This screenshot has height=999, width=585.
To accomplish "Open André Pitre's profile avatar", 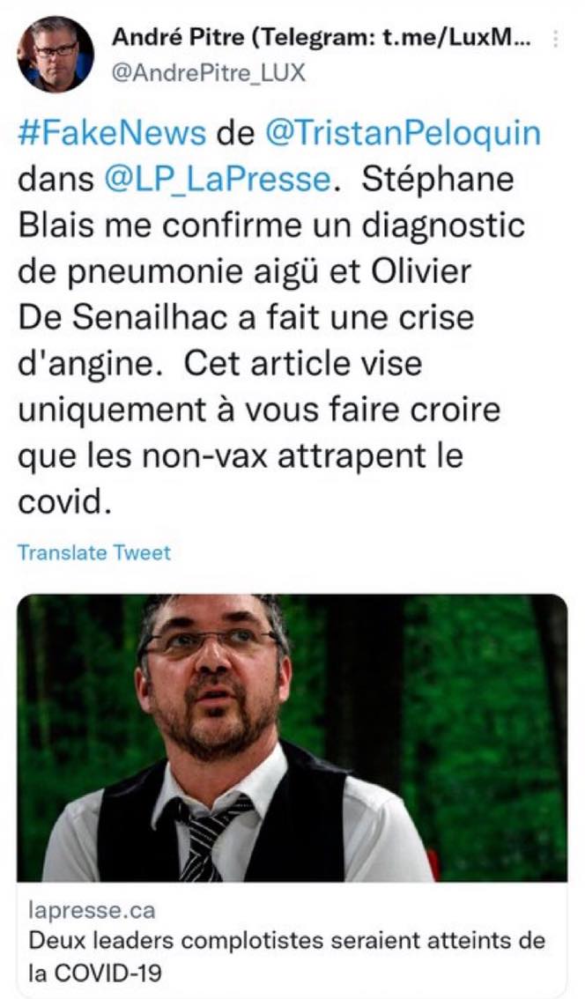I will point(56,55).
